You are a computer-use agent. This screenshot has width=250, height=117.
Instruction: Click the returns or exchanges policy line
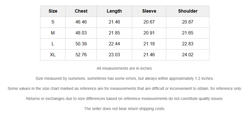click(124, 99)
